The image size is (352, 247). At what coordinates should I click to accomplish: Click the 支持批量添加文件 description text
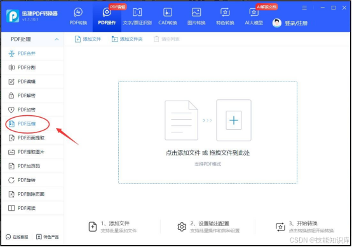(119, 231)
